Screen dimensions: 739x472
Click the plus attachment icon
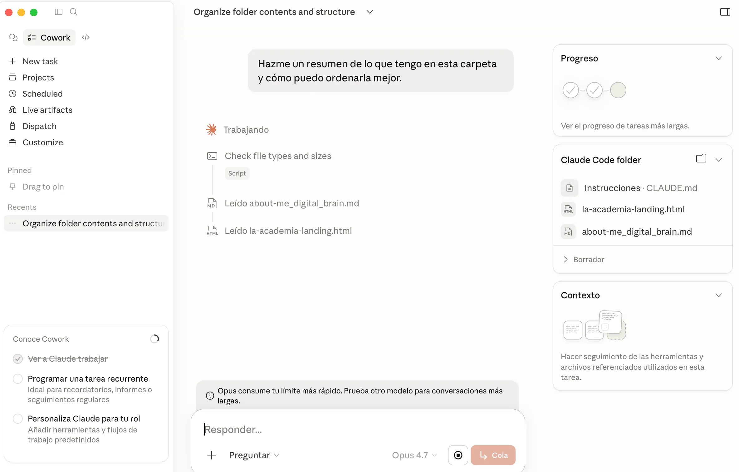click(x=212, y=455)
